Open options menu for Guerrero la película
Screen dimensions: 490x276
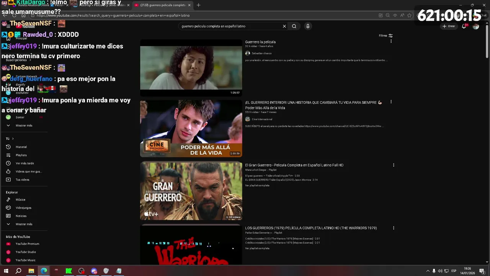pos(391,41)
